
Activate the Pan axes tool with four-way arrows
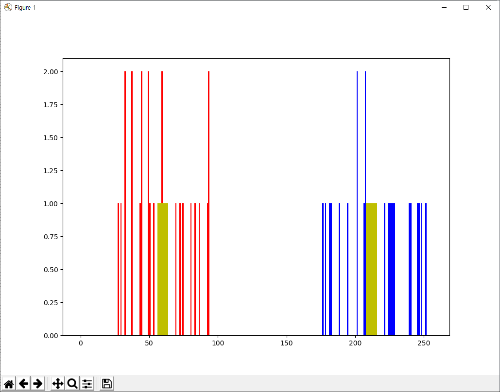click(58, 383)
